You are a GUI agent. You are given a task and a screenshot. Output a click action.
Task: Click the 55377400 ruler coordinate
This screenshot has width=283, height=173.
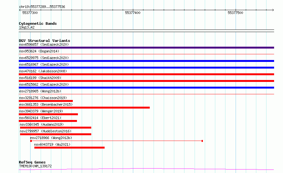pyautogui.click(x=133, y=13)
